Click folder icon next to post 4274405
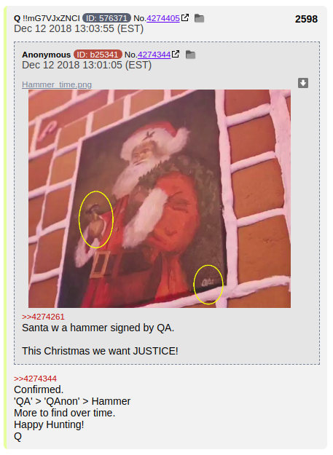Viewport: 333px width, 455px height. click(199, 18)
